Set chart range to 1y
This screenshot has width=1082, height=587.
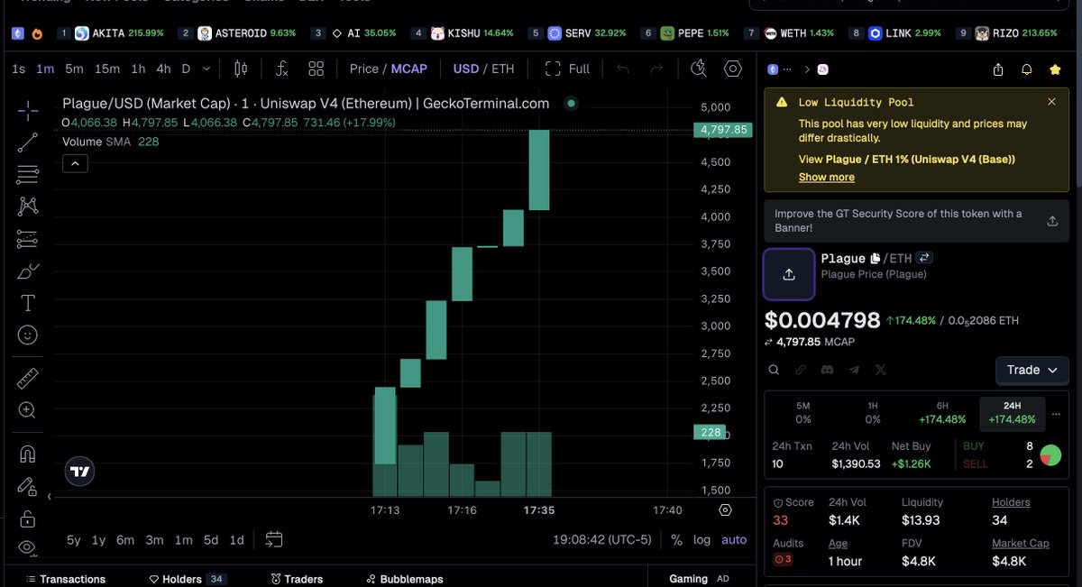point(98,540)
